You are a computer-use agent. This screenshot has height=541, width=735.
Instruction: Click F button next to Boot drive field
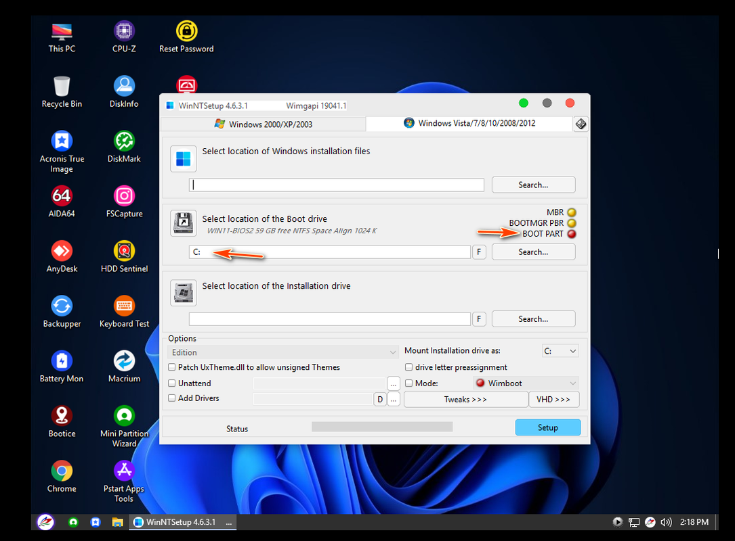(478, 252)
